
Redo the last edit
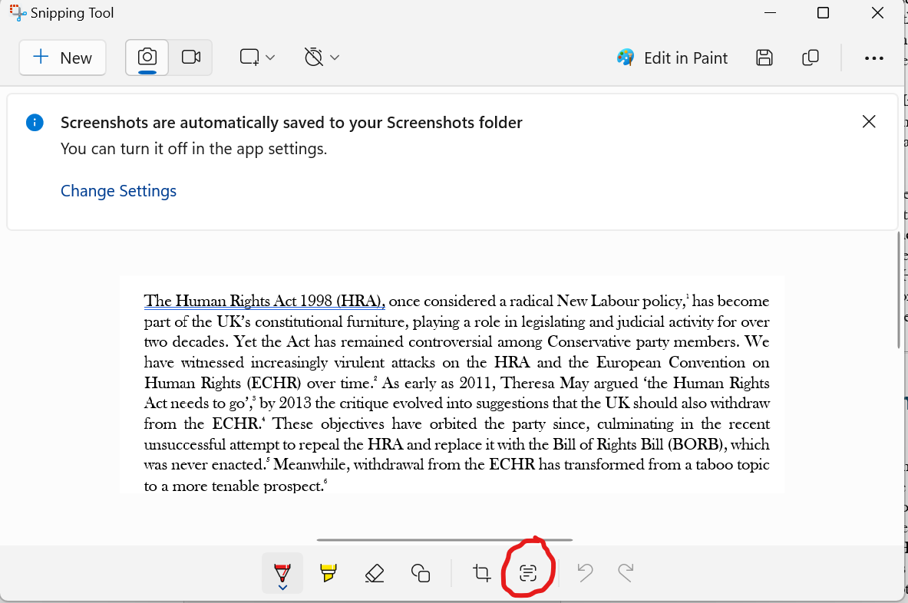point(626,573)
